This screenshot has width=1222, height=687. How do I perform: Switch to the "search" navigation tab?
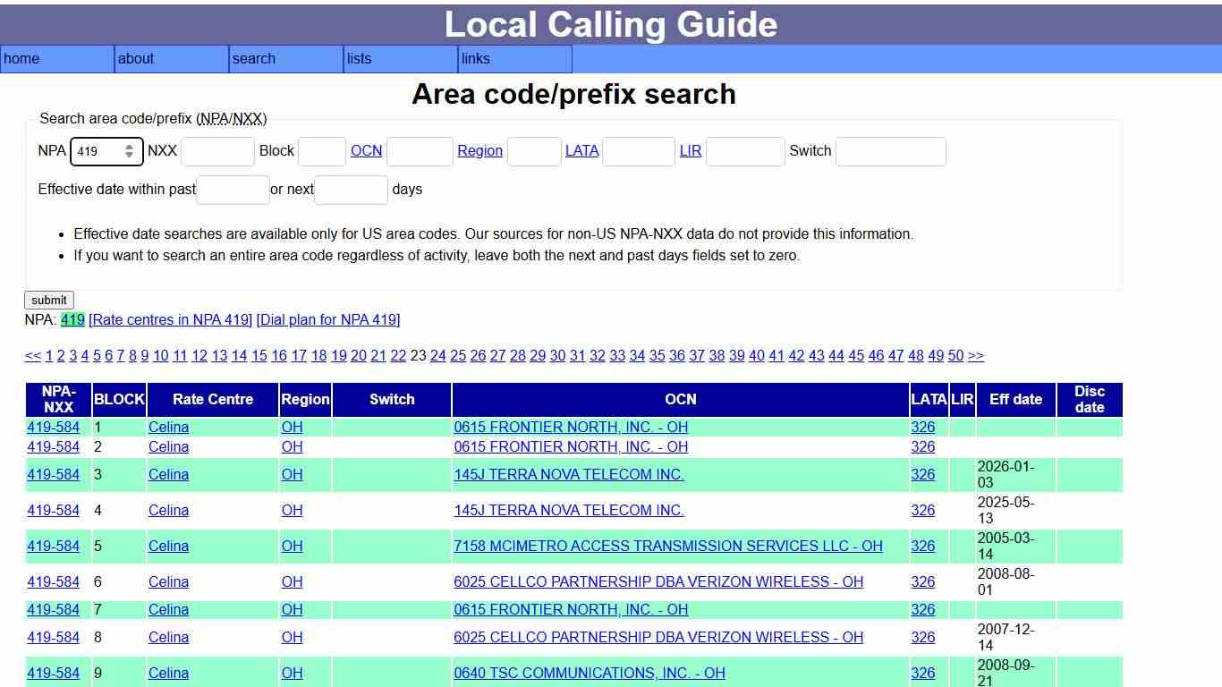(254, 59)
